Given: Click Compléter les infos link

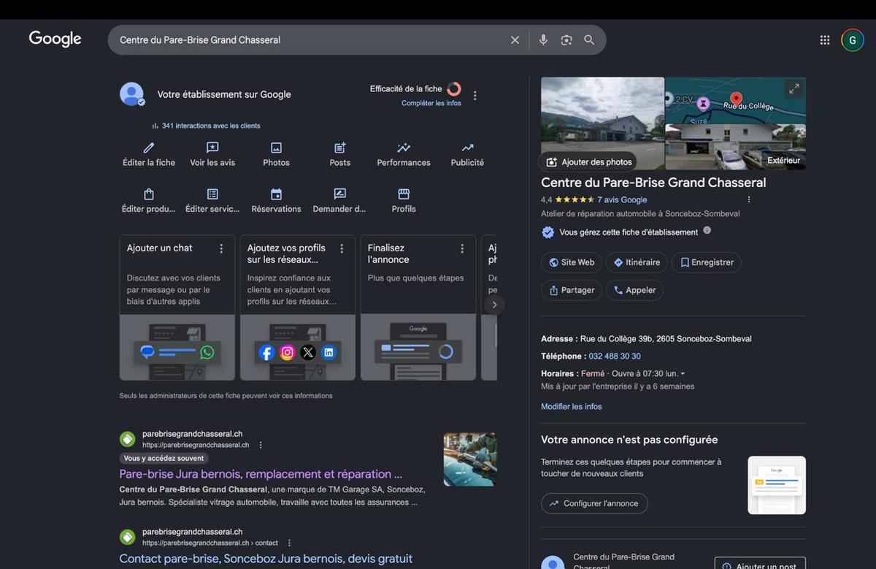Looking at the screenshot, I should click(431, 103).
